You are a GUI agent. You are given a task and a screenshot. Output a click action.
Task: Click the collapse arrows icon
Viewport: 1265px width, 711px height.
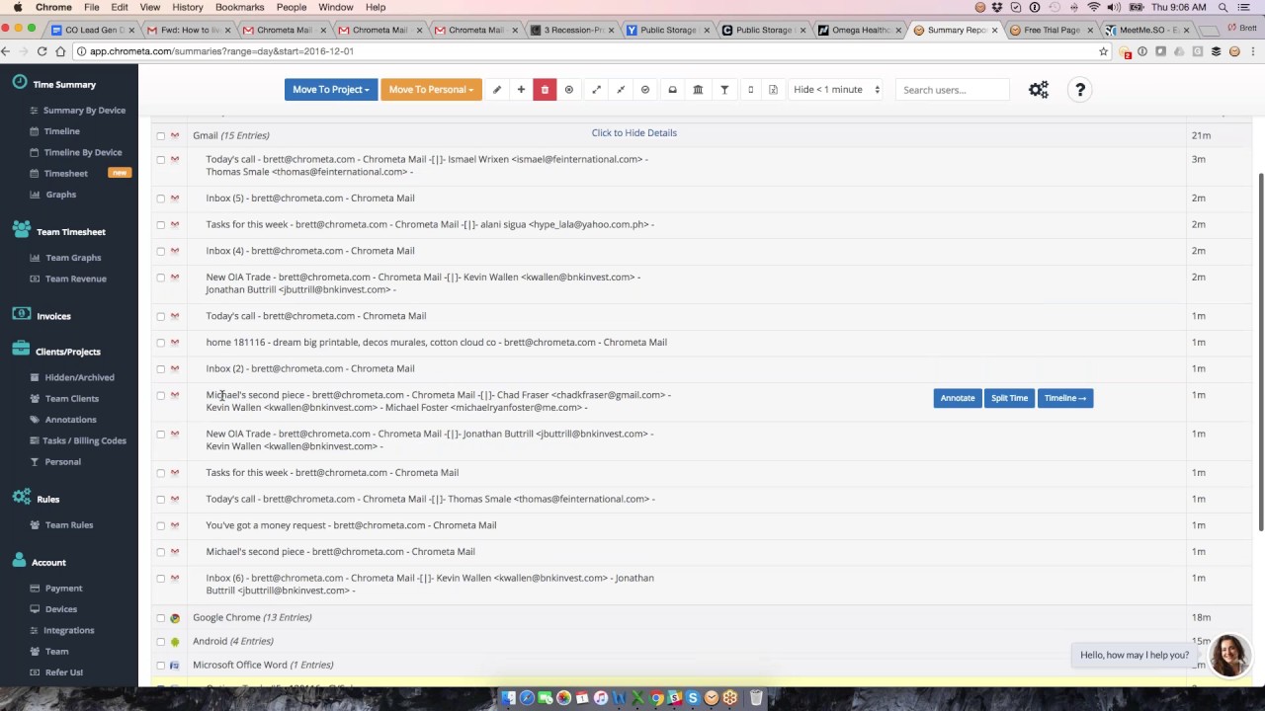pyautogui.click(x=621, y=90)
